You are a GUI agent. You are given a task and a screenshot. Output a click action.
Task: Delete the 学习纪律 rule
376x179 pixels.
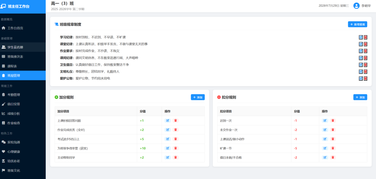pyautogui.click(x=366, y=37)
